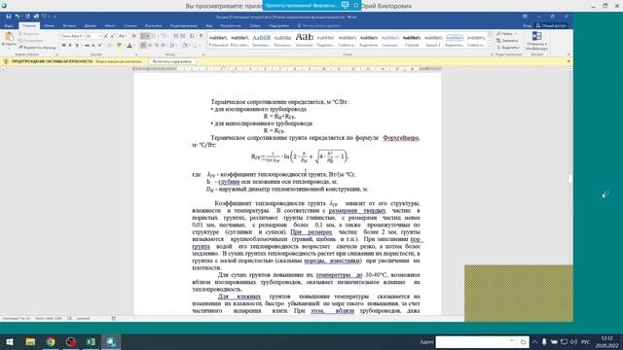
Task: Show or hide paragraph marks
Action: [201, 36]
